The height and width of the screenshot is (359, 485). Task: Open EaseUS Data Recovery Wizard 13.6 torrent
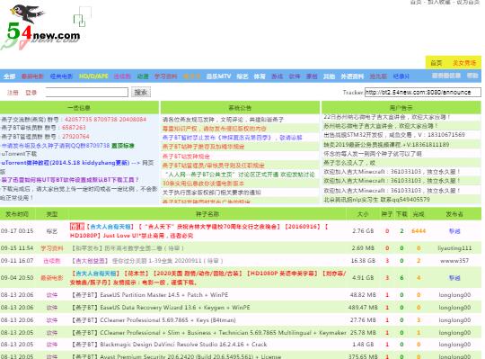click(x=161, y=308)
